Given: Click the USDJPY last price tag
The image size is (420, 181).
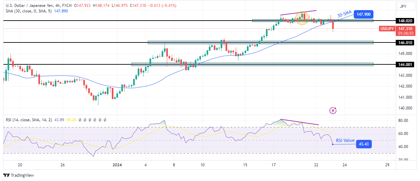Looking at the screenshot, I should (x=387, y=28).
